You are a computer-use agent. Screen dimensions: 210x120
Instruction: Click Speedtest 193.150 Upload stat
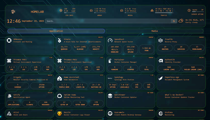click(131, 49)
